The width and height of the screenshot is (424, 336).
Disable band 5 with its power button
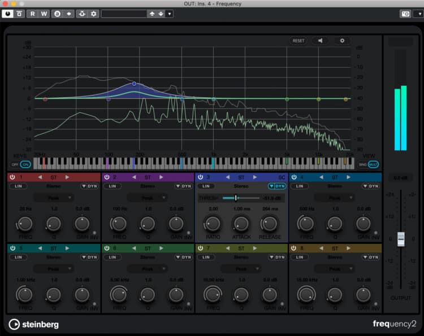pos(12,248)
